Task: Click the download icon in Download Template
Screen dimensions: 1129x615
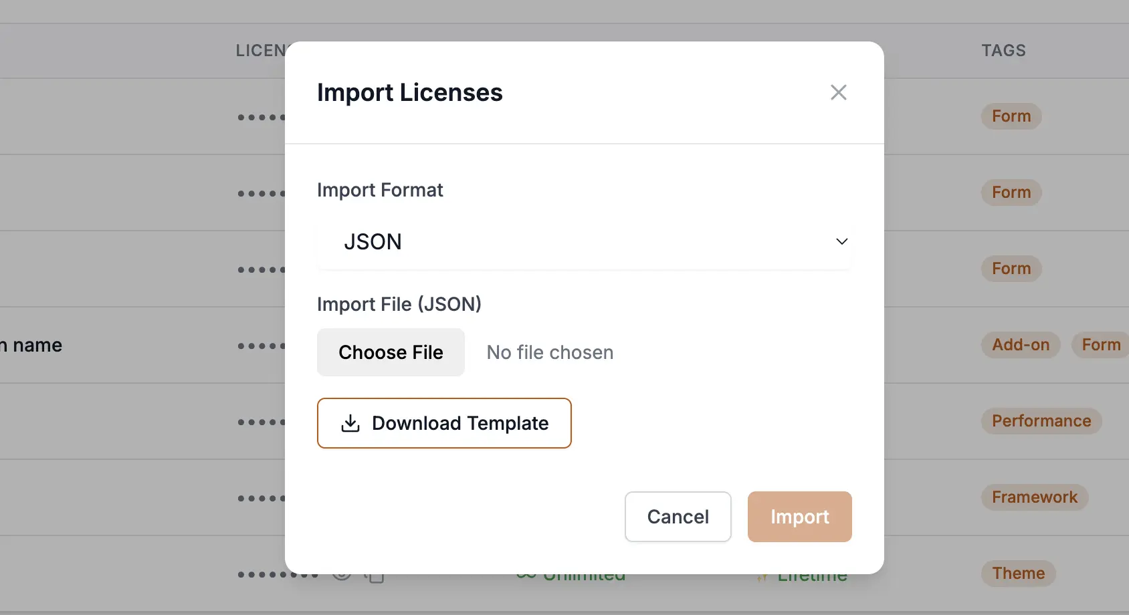Action: pyautogui.click(x=350, y=423)
